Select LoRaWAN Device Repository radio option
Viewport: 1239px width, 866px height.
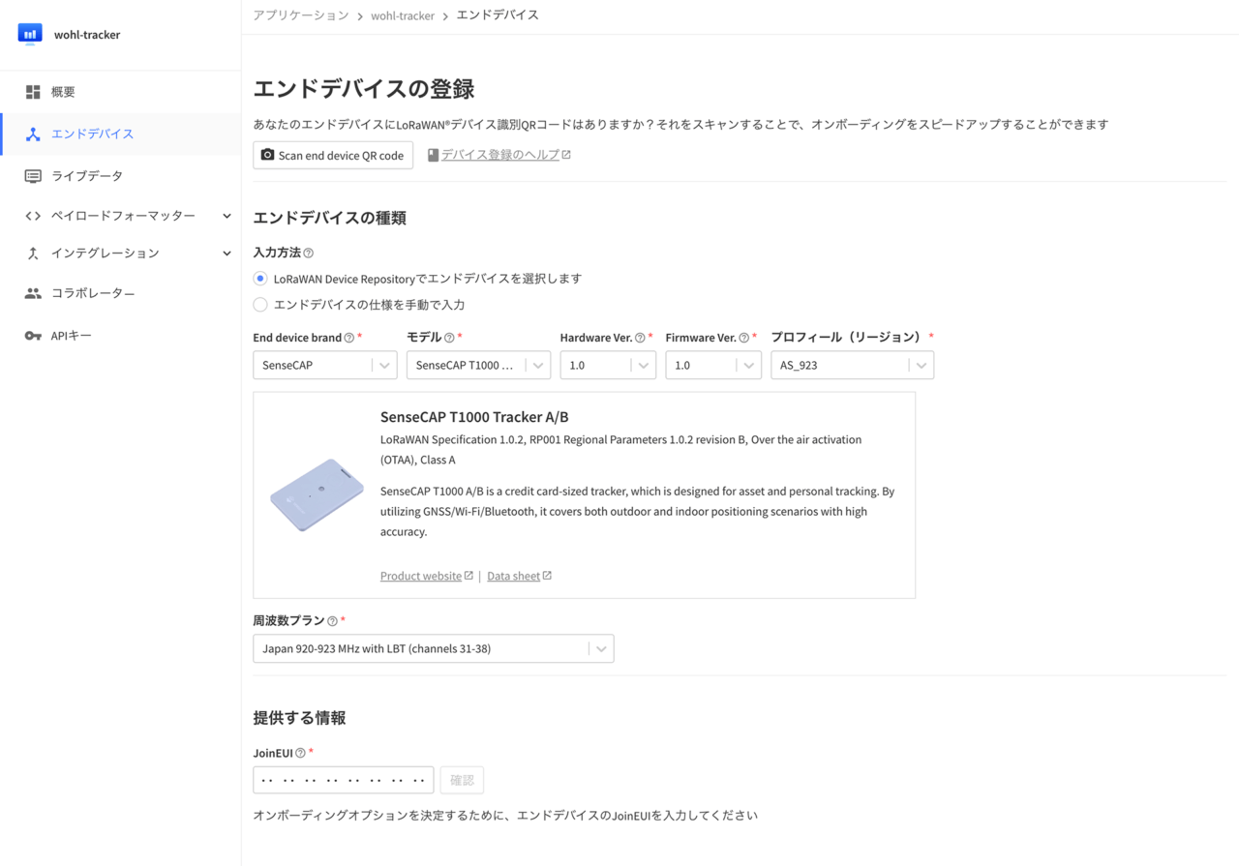pyautogui.click(x=260, y=279)
